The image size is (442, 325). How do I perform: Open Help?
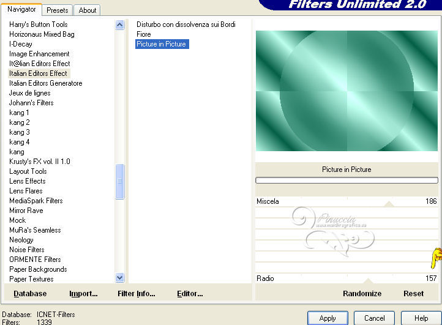(421, 318)
